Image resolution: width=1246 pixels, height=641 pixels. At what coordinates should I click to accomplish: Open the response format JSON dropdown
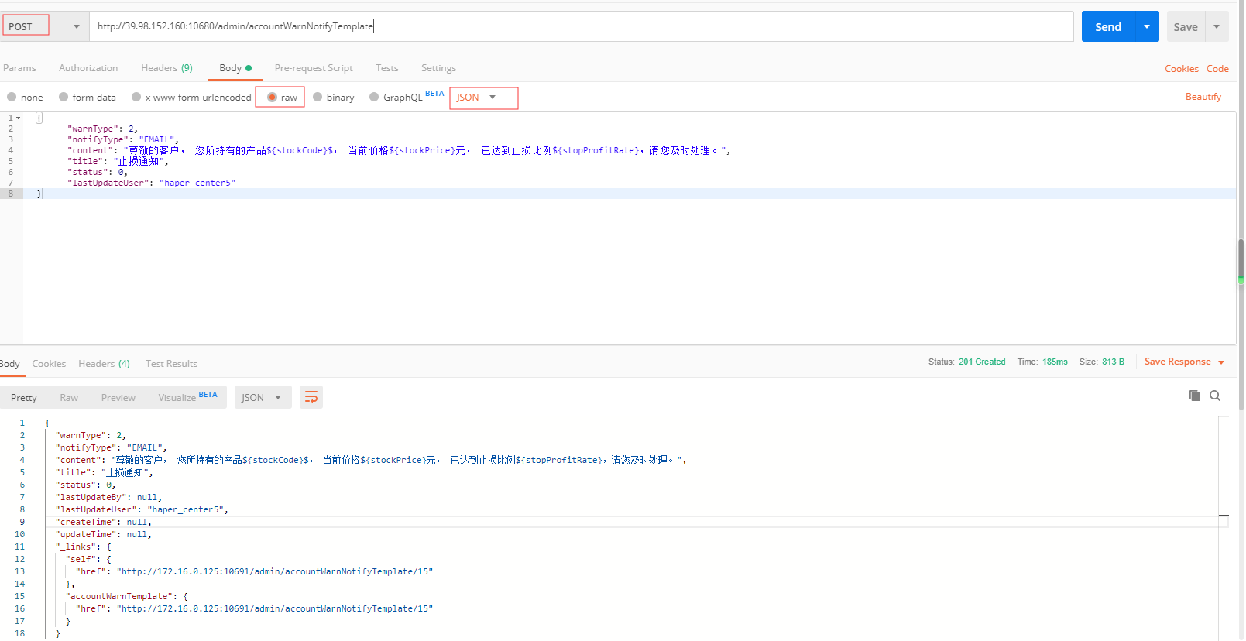click(x=263, y=397)
